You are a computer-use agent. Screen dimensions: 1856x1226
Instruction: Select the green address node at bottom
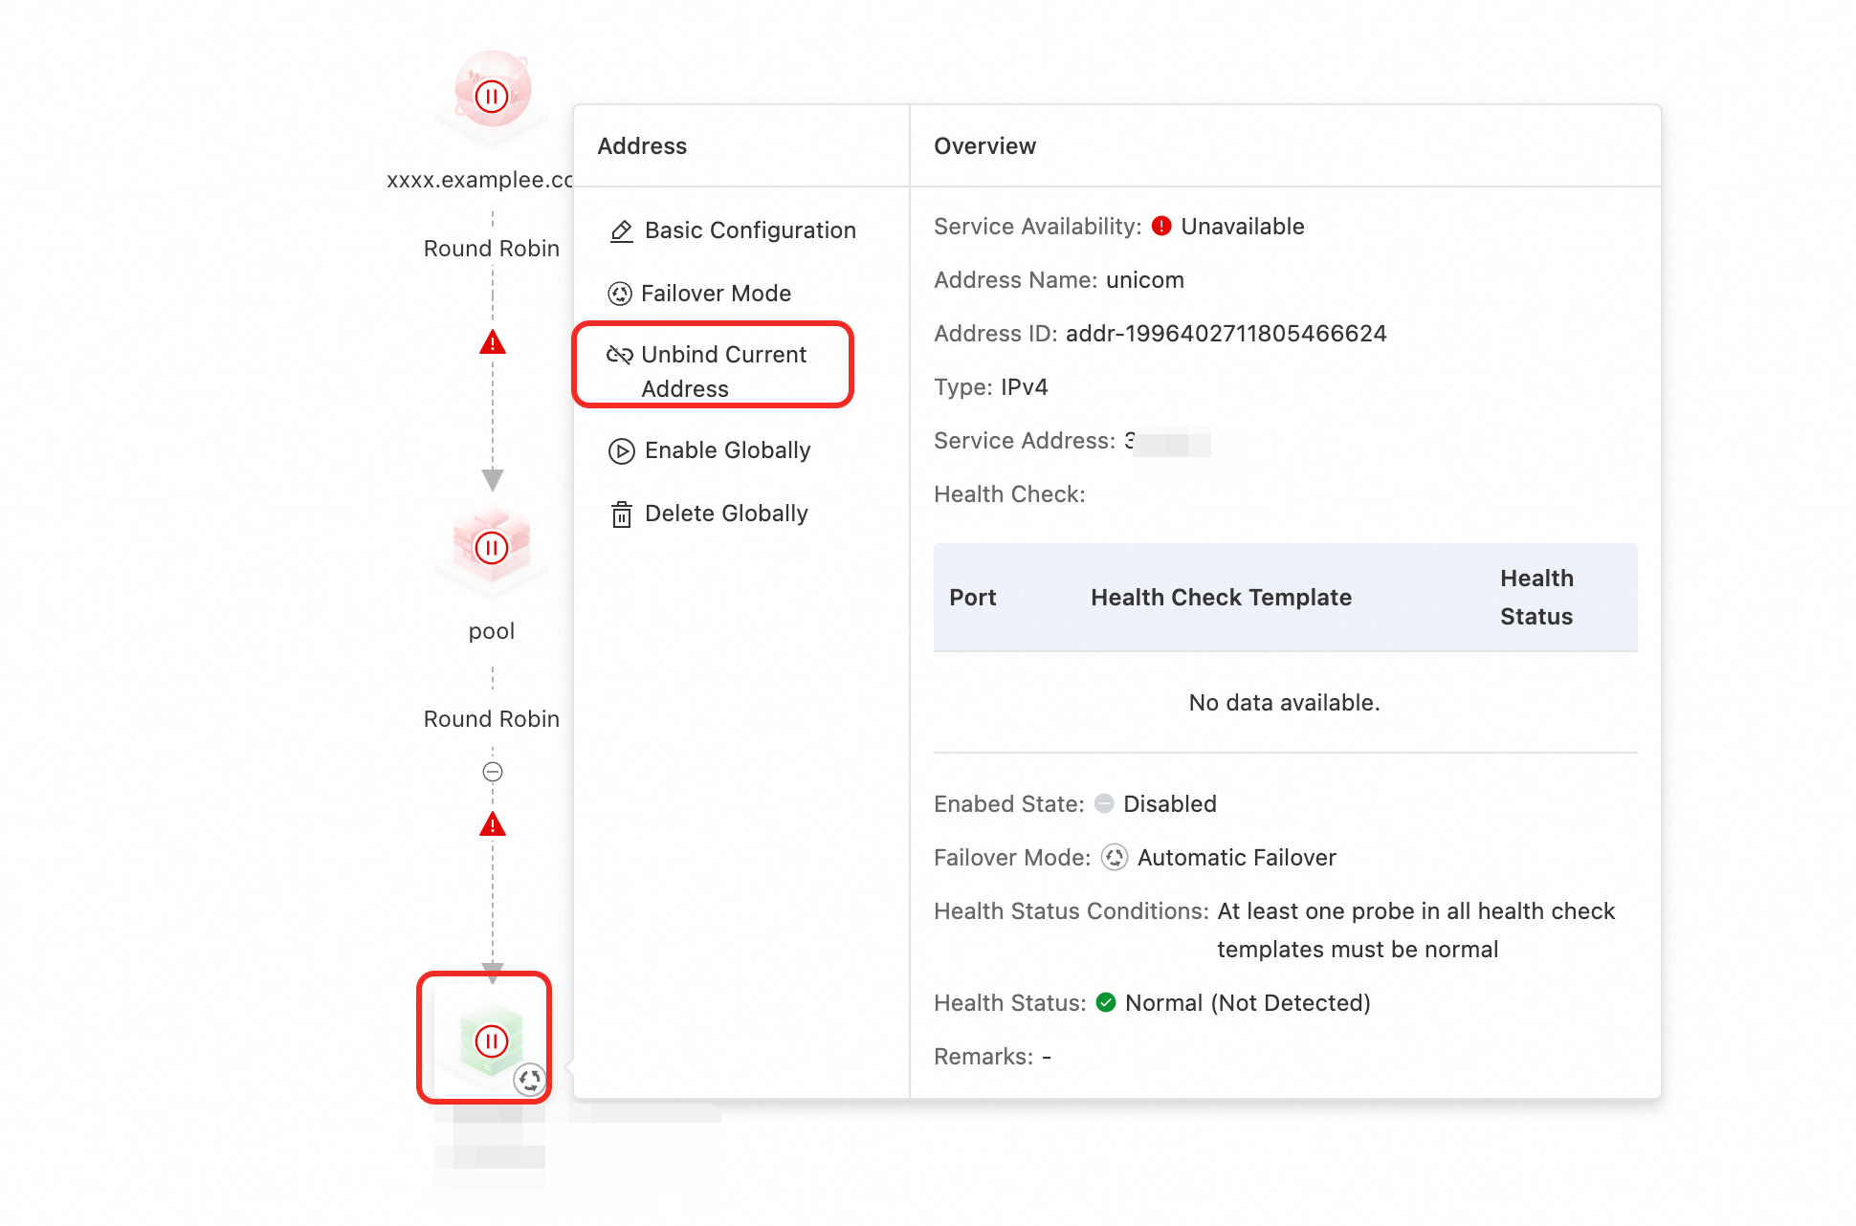pyautogui.click(x=490, y=1038)
